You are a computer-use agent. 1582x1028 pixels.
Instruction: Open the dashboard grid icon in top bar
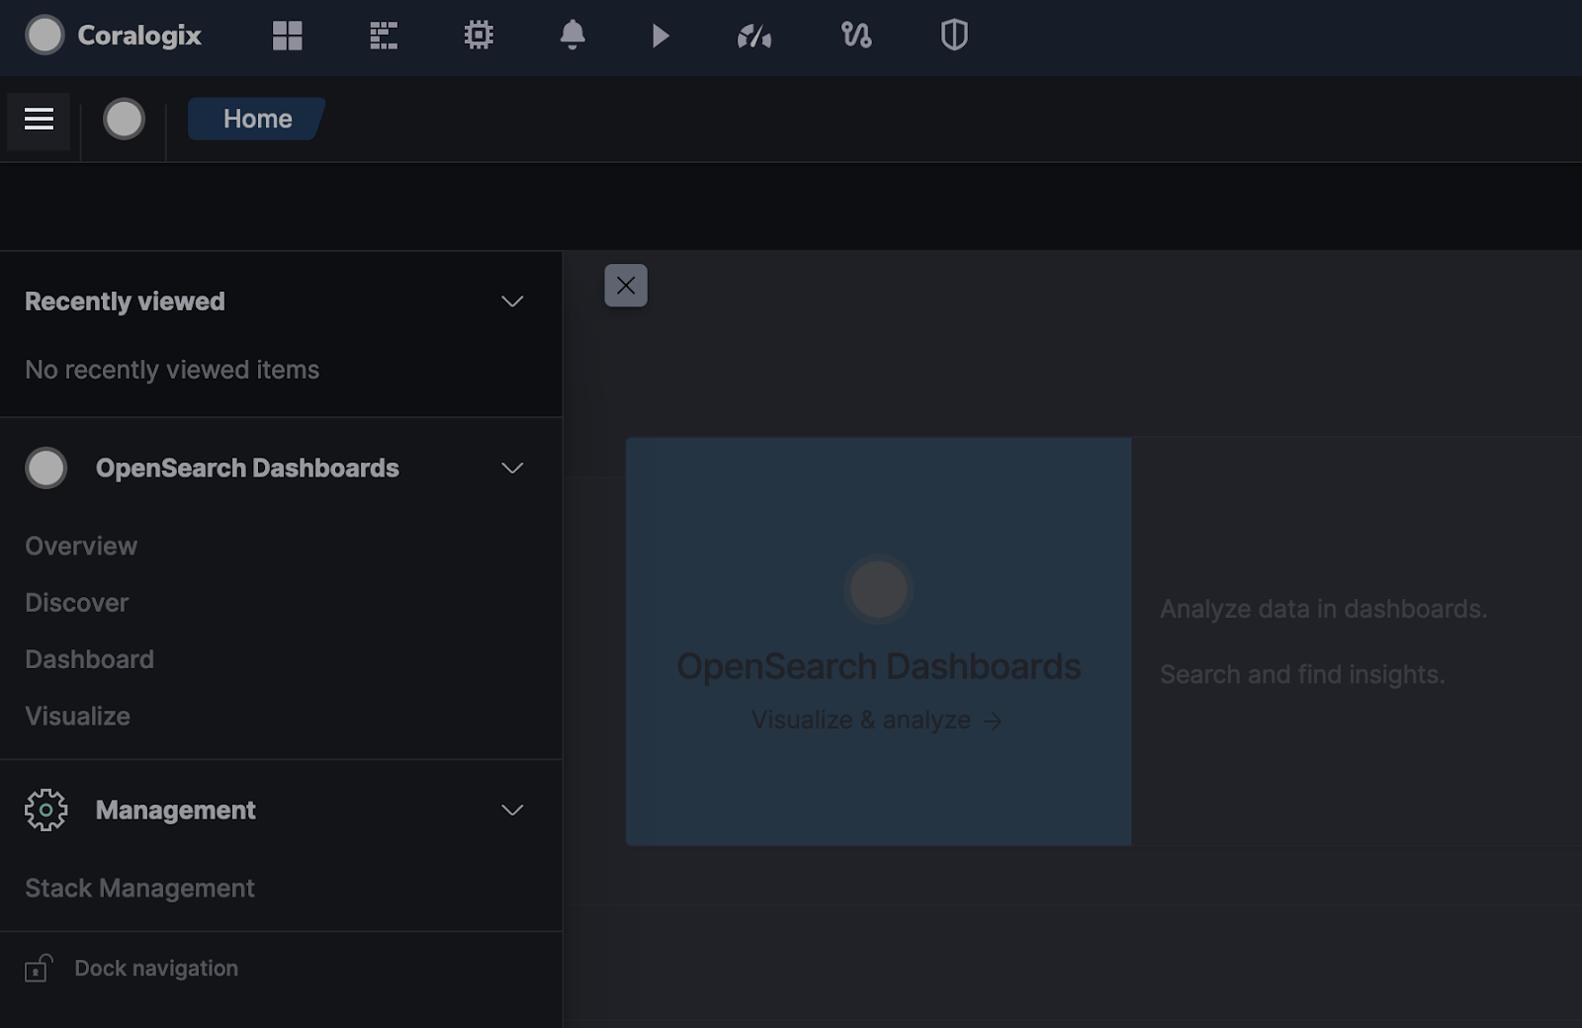(288, 36)
